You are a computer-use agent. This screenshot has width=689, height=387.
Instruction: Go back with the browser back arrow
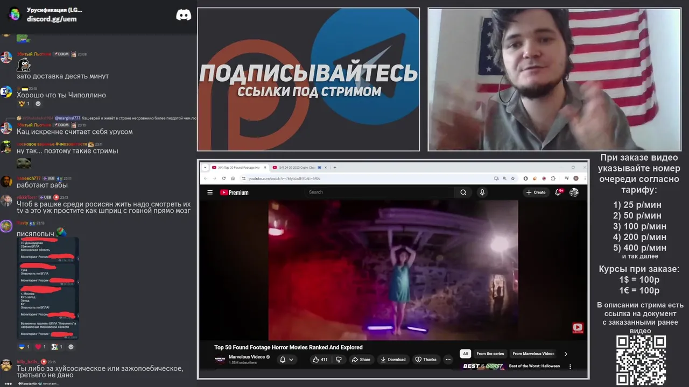(205, 178)
